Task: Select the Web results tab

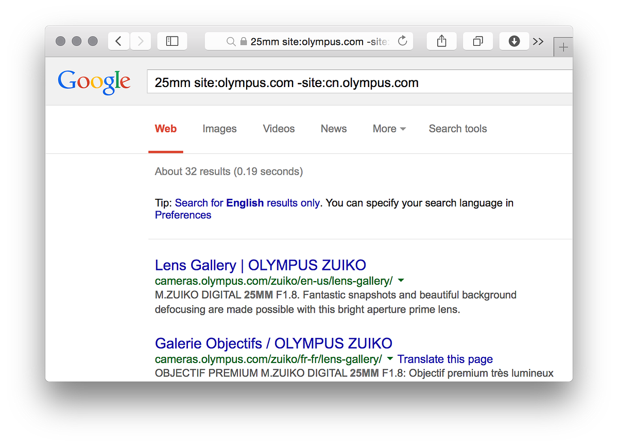Action: click(x=166, y=129)
